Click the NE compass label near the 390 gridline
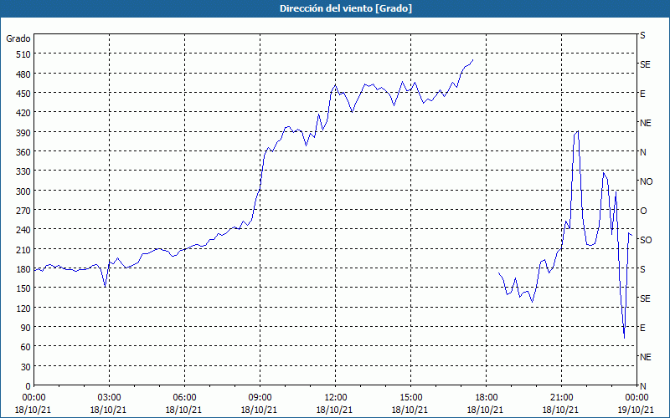670x418 pixels. (645, 123)
